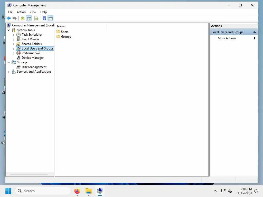Go back with the blue Back arrow

coord(9,18)
